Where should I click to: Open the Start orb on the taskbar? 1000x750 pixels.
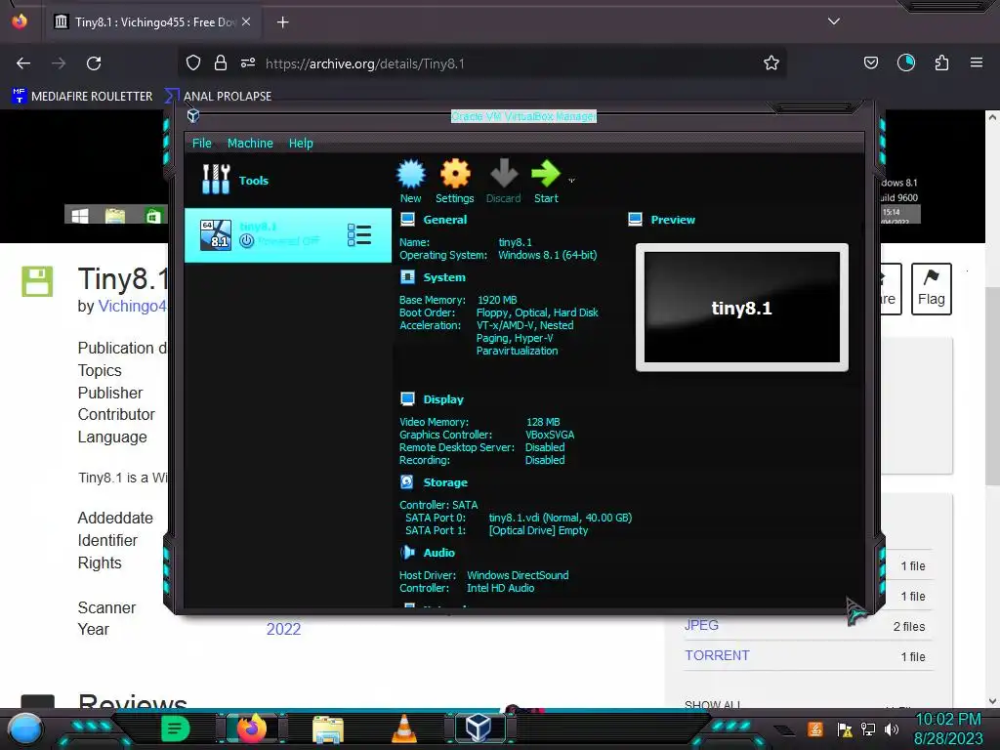[x=24, y=729]
